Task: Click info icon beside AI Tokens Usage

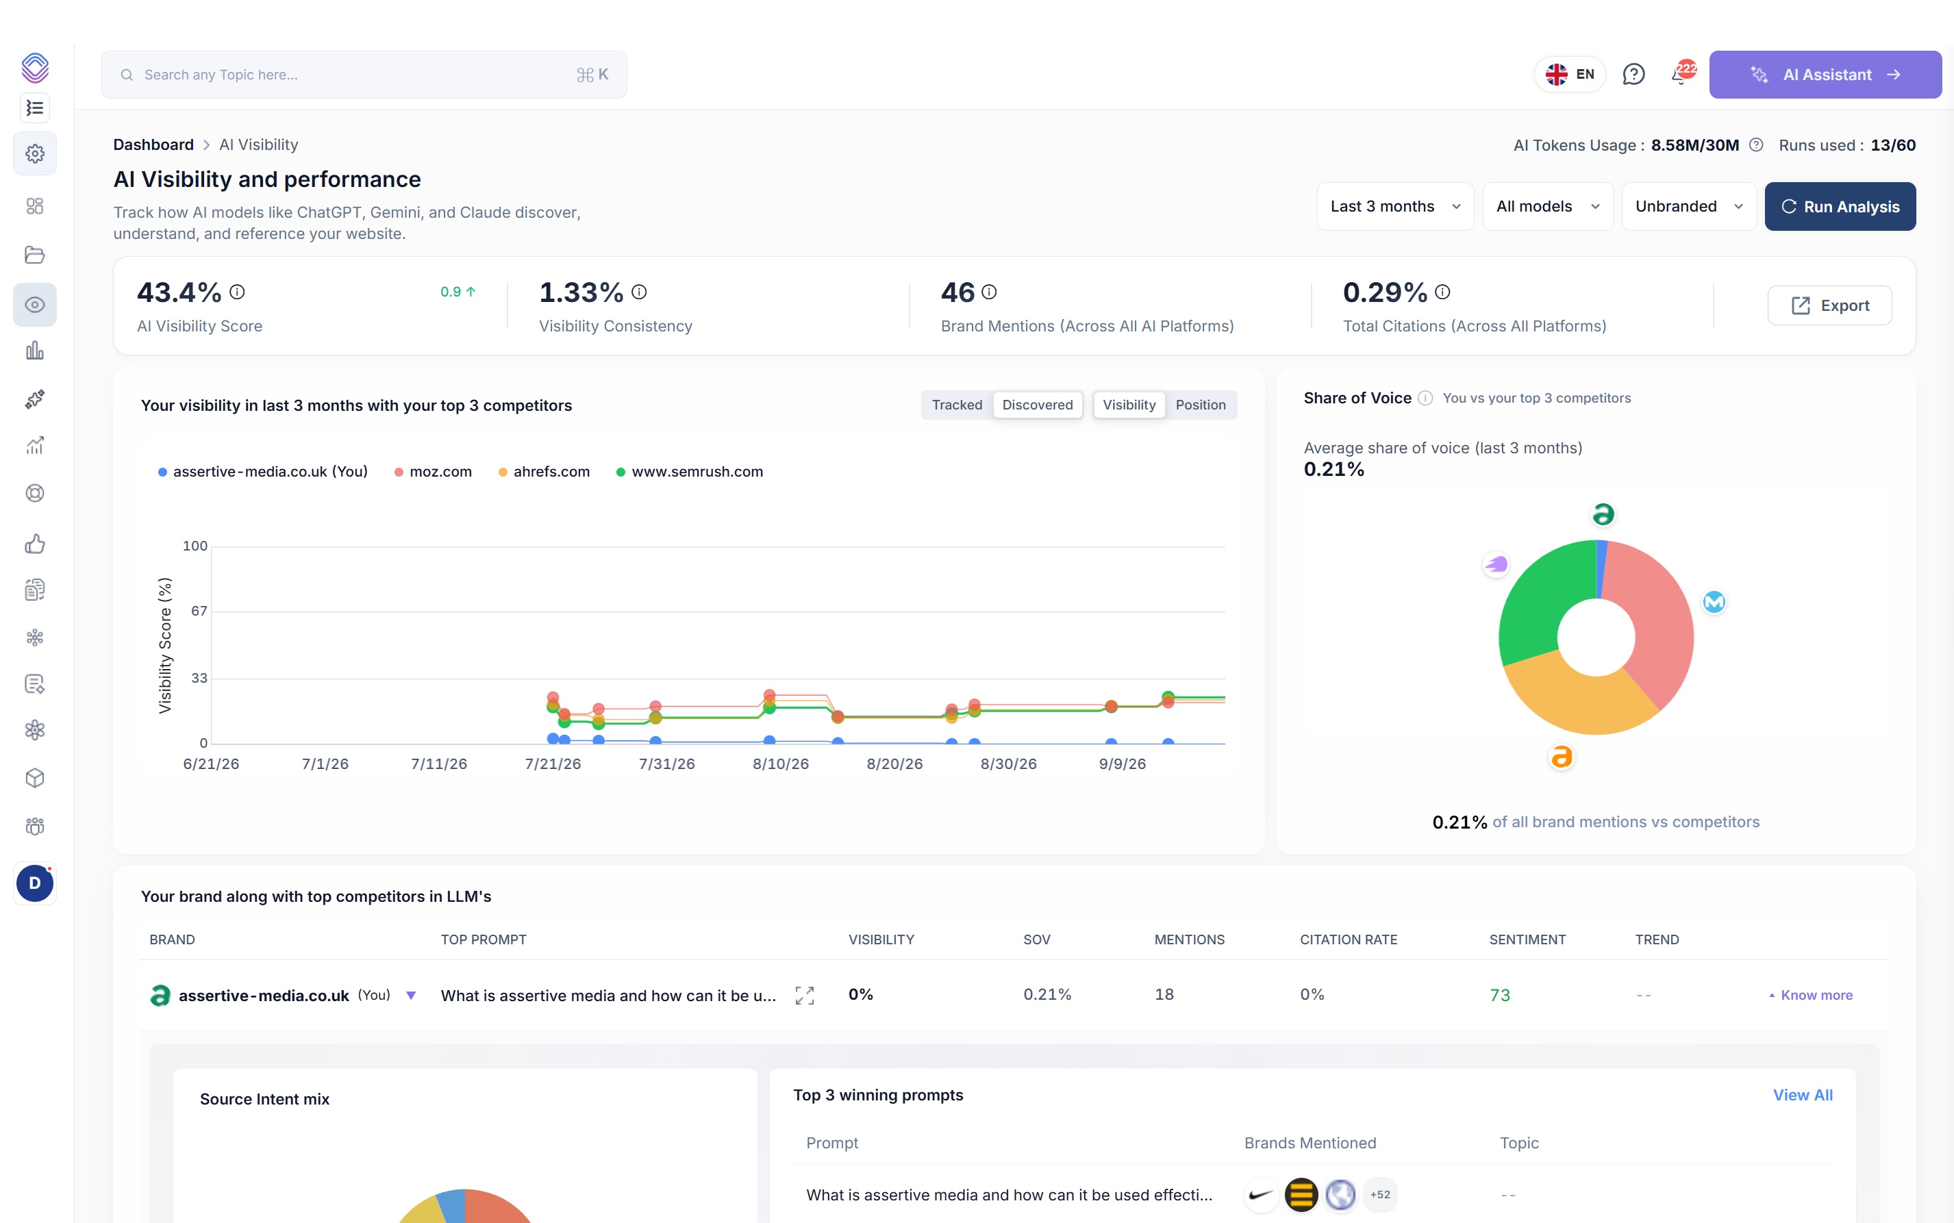Action: (x=1756, y=144)
